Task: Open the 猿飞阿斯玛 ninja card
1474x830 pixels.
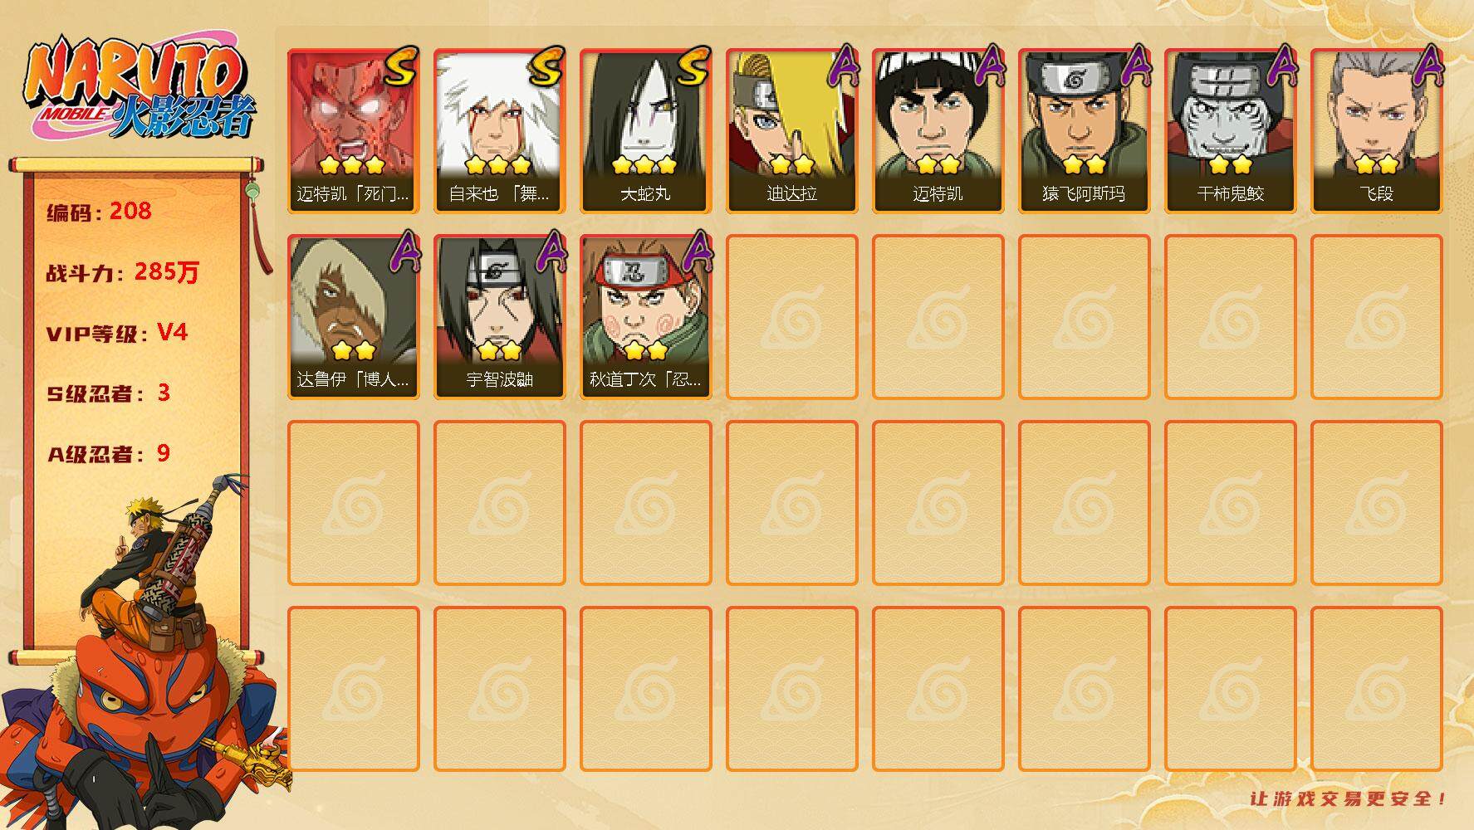Action: (1084, 131)
